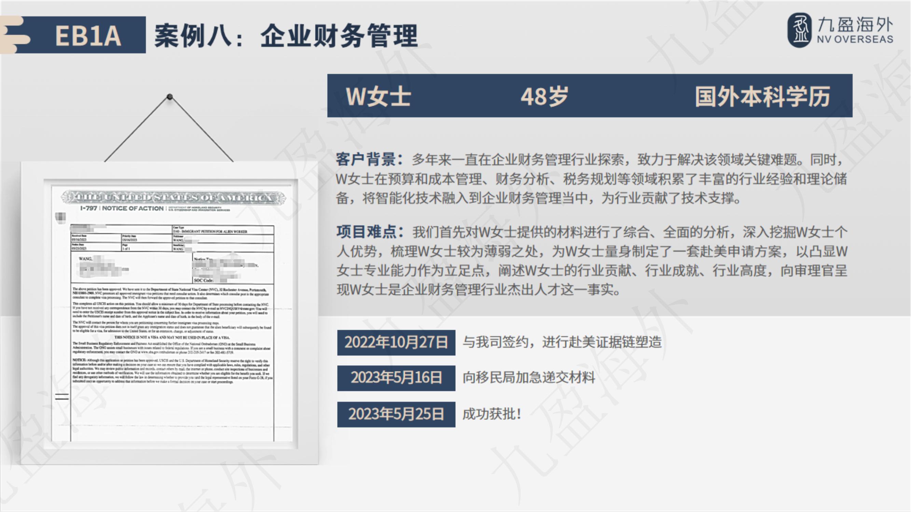Click the NV Overseas logo emblem

click(800, 30)
